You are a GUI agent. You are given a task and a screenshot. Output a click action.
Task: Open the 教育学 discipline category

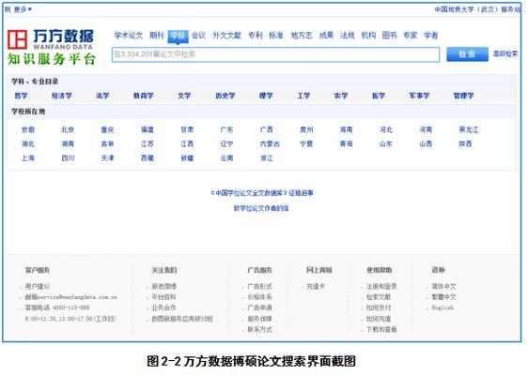click(x=144, y=96)
